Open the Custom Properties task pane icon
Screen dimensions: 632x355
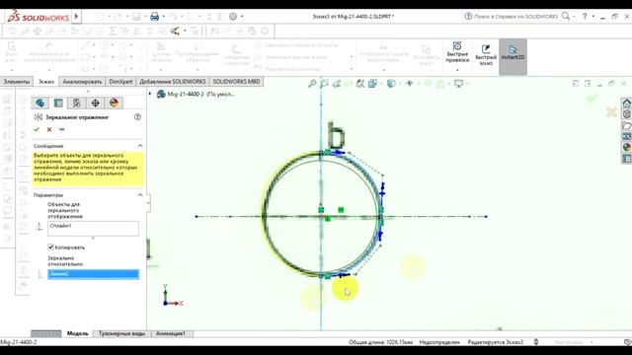(x=627, y=159)
